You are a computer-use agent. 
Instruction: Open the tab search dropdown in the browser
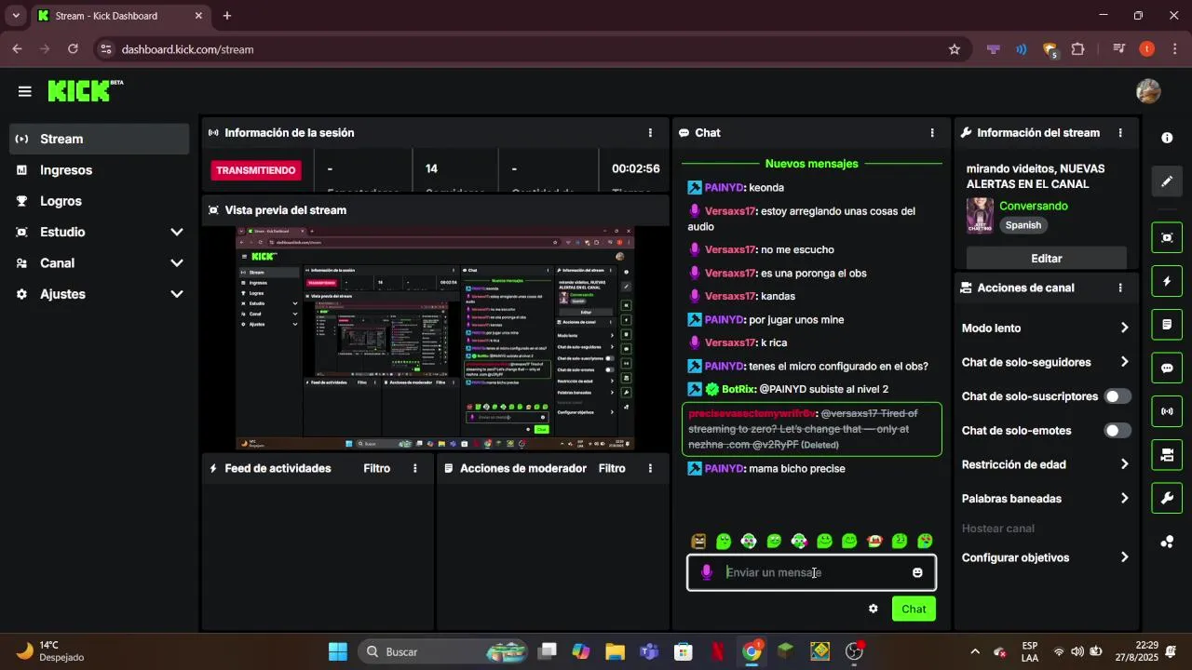pyautogui.click(x=16, y=16)
